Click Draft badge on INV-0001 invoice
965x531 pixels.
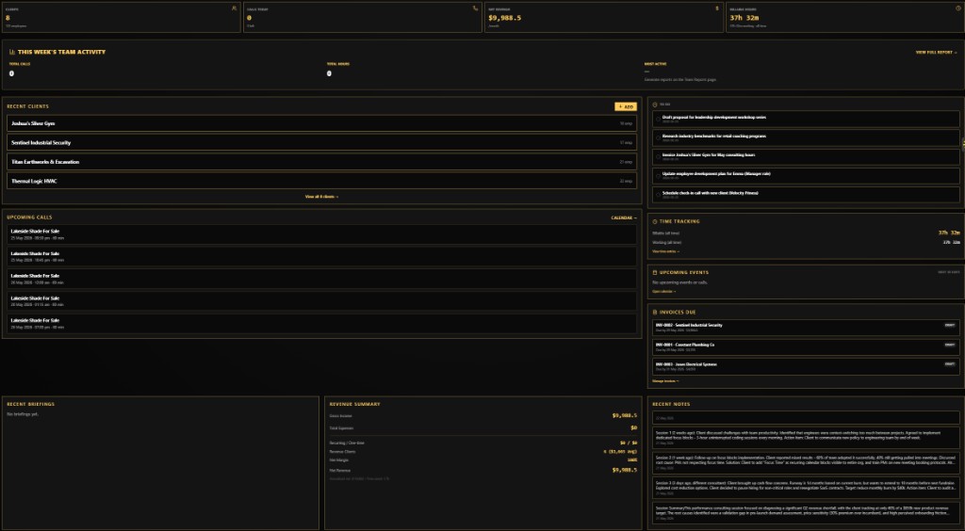coord(950,345)
